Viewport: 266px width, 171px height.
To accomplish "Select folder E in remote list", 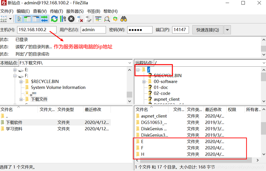I will 198,142.
